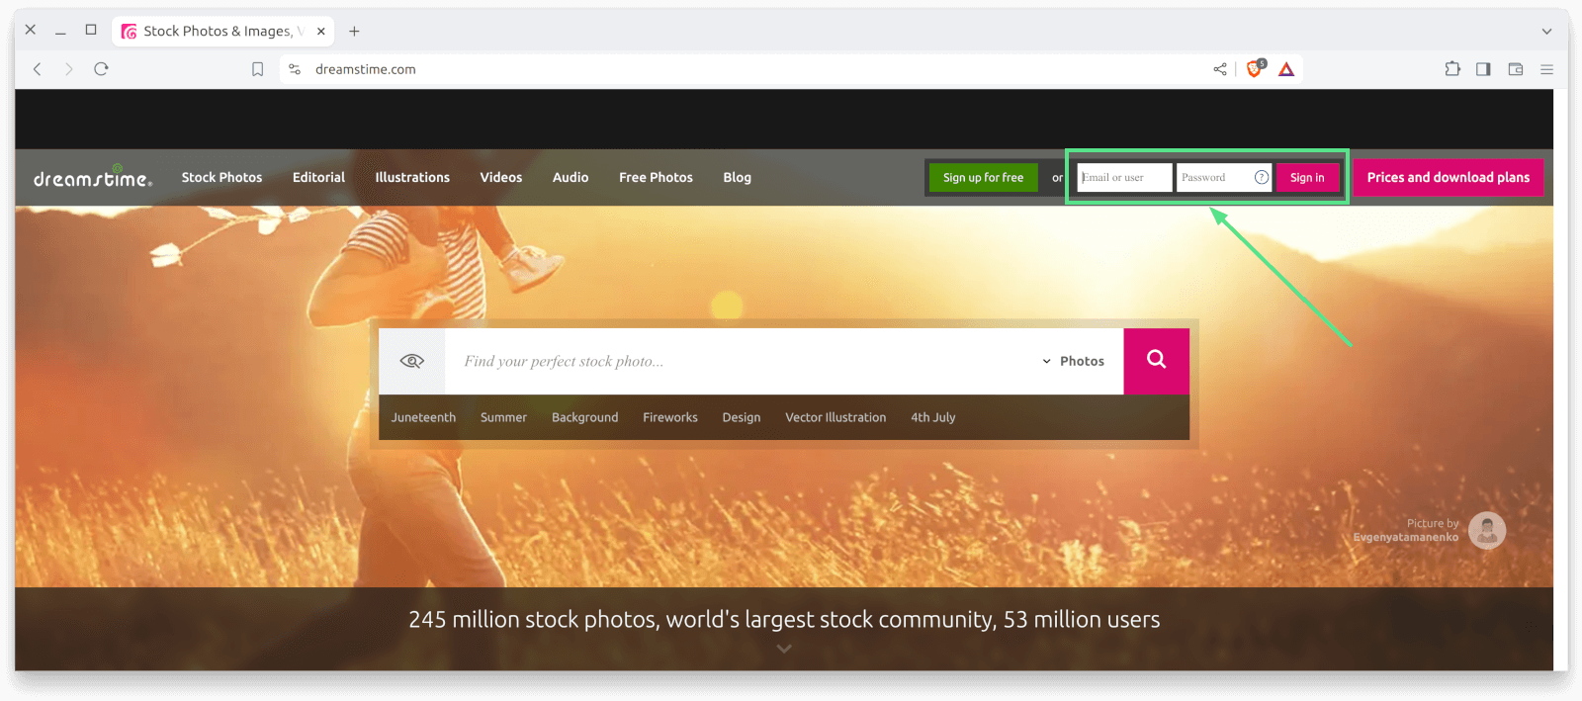Viewport: 1582px width, 701px height.
Task: Open browser extensions puzzle icon
Action: point(1452,69)
